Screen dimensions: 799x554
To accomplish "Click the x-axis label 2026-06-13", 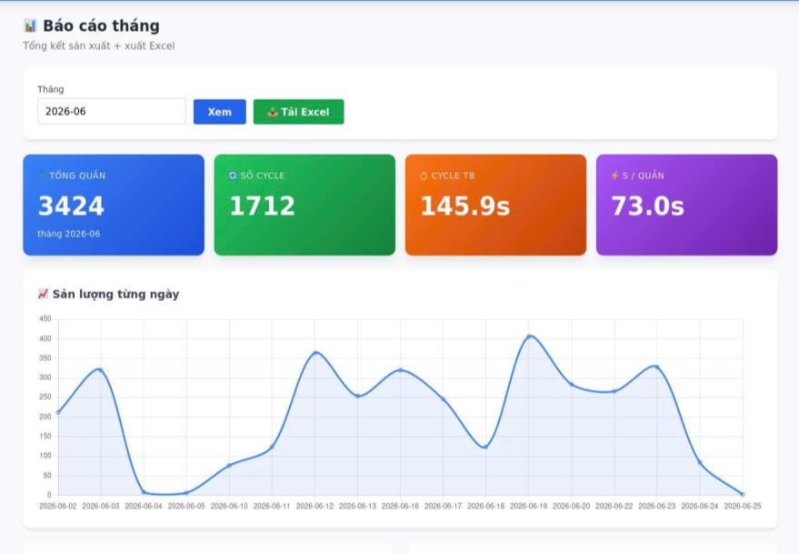I will coord(357,506).
